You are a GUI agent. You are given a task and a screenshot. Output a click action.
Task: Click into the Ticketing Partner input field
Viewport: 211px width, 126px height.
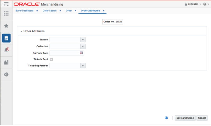(65, 66)
